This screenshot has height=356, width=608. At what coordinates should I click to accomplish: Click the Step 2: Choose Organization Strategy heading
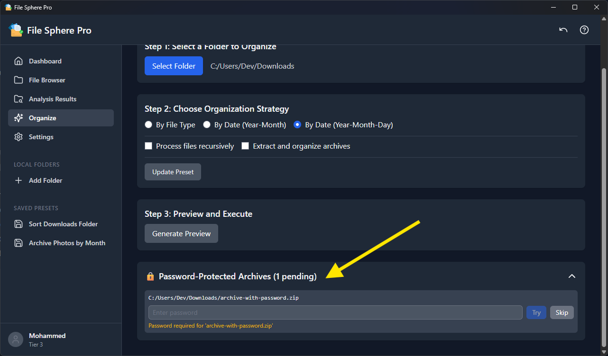pos(217,109)
